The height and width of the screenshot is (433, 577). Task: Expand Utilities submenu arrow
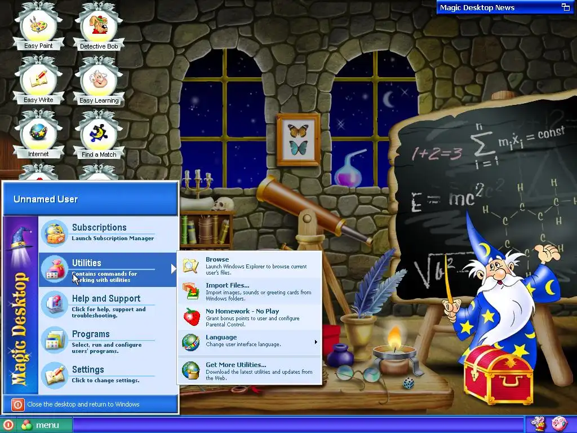[x=174, y=269]
